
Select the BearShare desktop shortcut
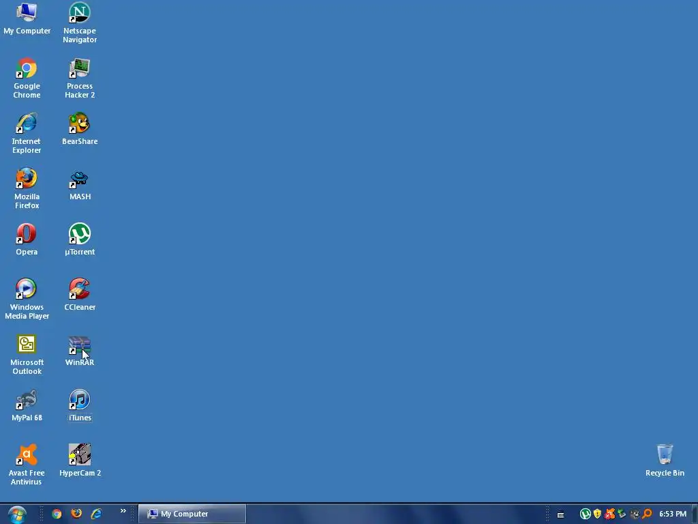click(80, 129)
